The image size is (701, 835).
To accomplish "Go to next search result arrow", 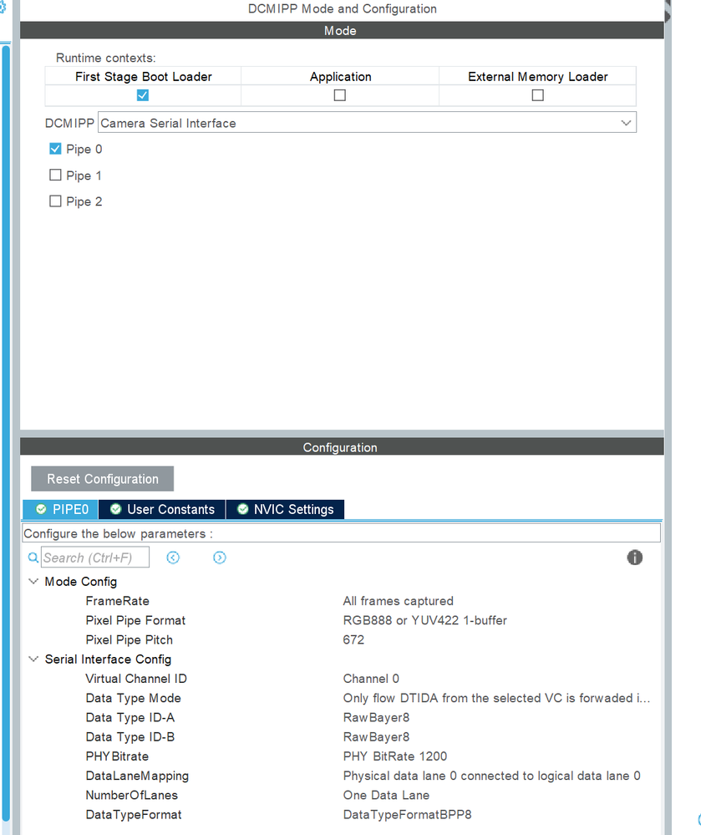I will coord(219,558).
